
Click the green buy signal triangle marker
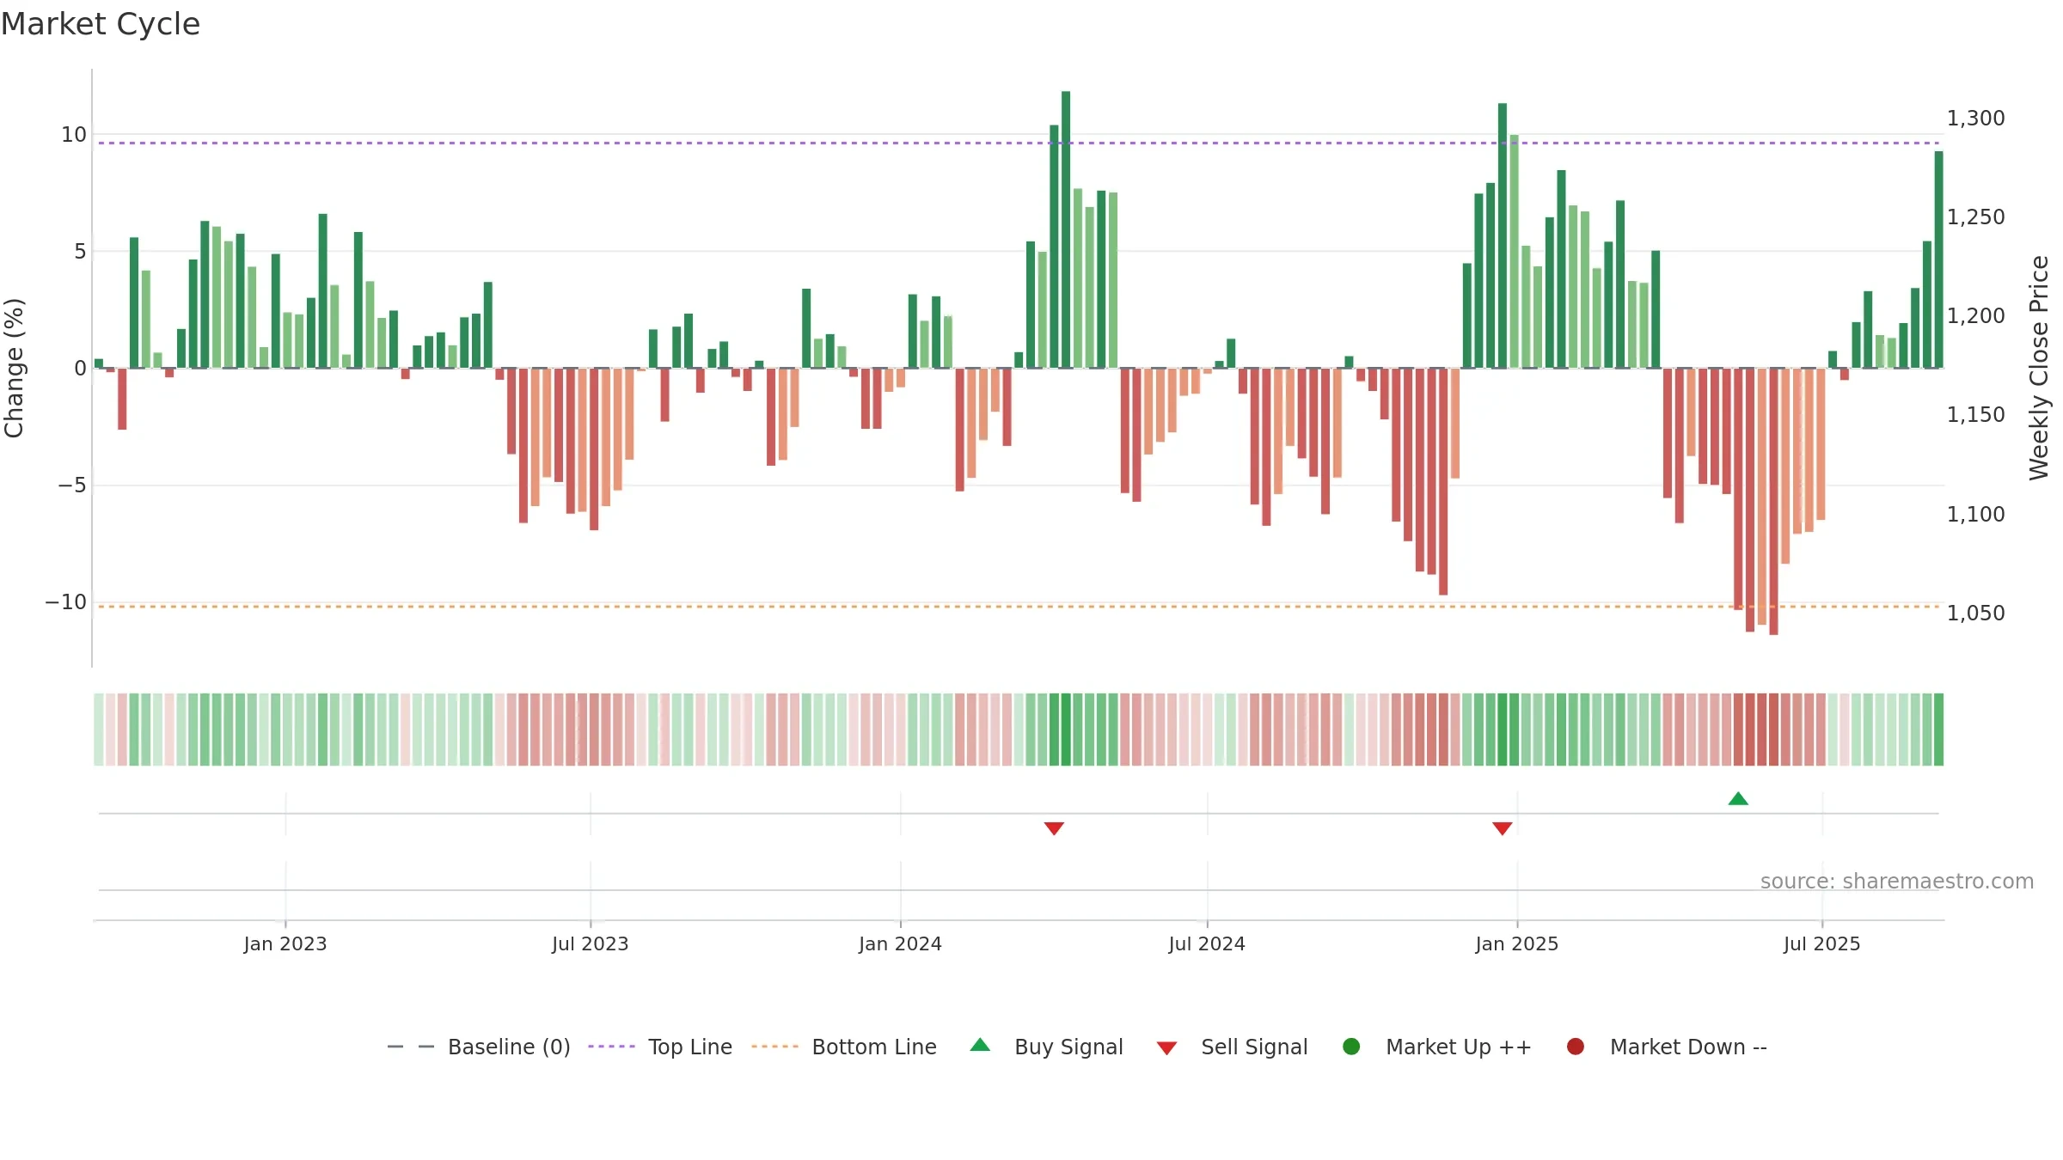[x=1738, y=798]
